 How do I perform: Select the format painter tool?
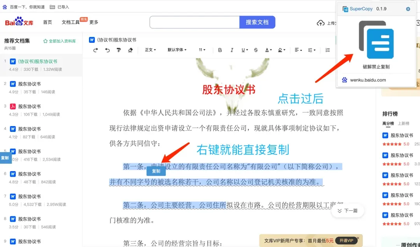(119, 50)
